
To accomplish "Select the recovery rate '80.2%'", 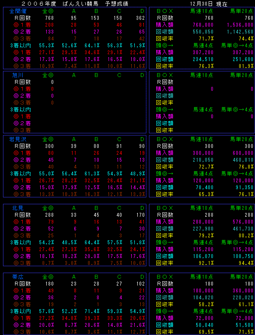I will coord(247,235).
